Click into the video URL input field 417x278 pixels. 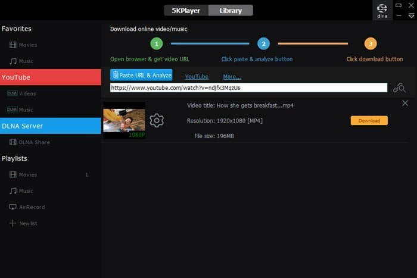[248, 88]
